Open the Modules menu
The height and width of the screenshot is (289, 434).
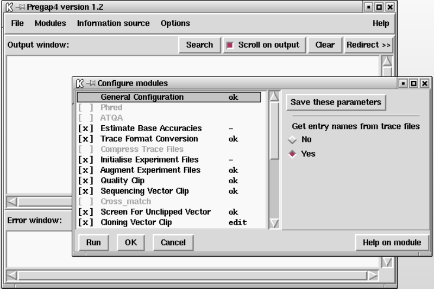tap(50, 23)
